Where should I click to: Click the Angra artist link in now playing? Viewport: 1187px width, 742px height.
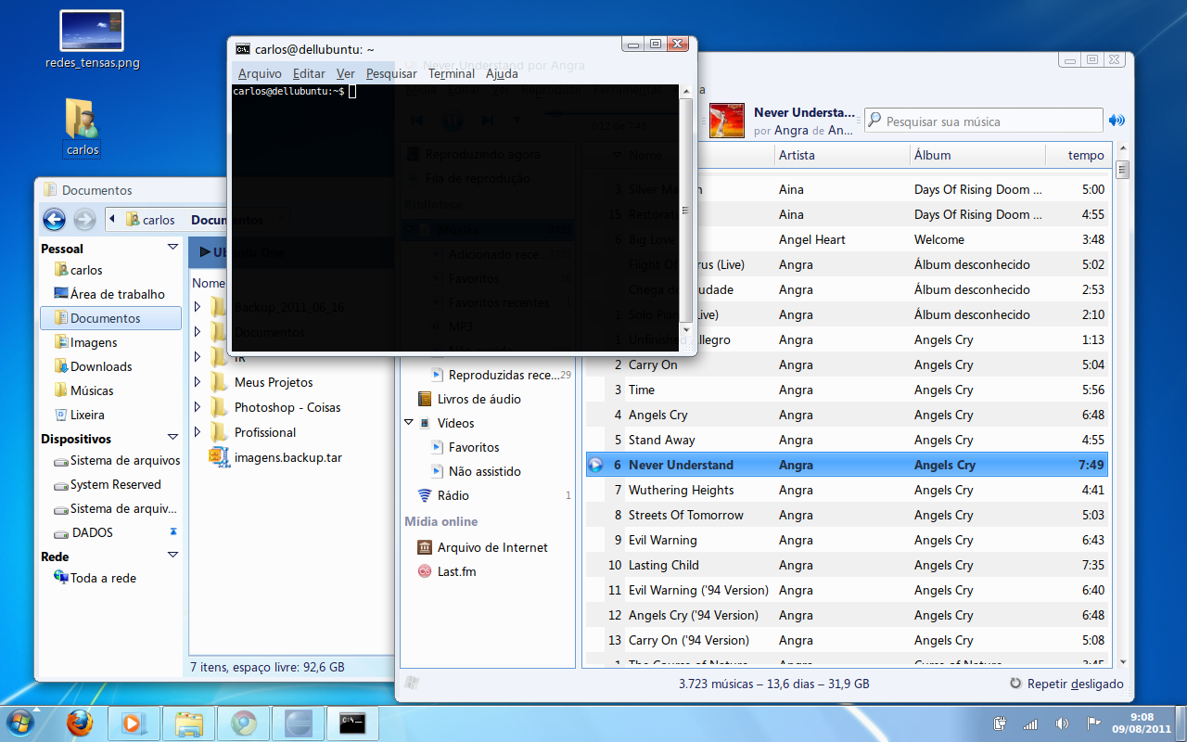point(791,131)
